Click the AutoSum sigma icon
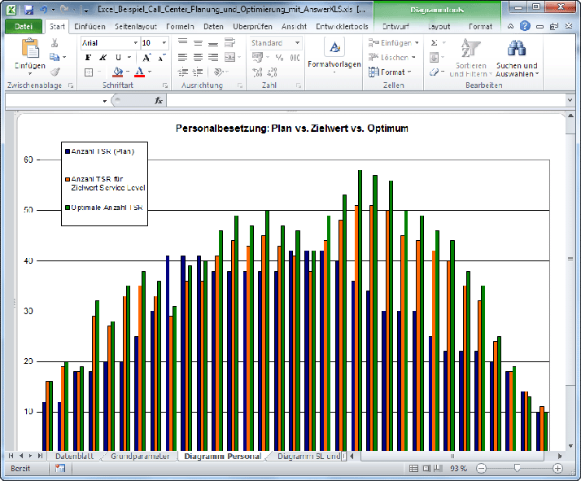This screenshot has height=481, width=581. click(x=434, y=42)
